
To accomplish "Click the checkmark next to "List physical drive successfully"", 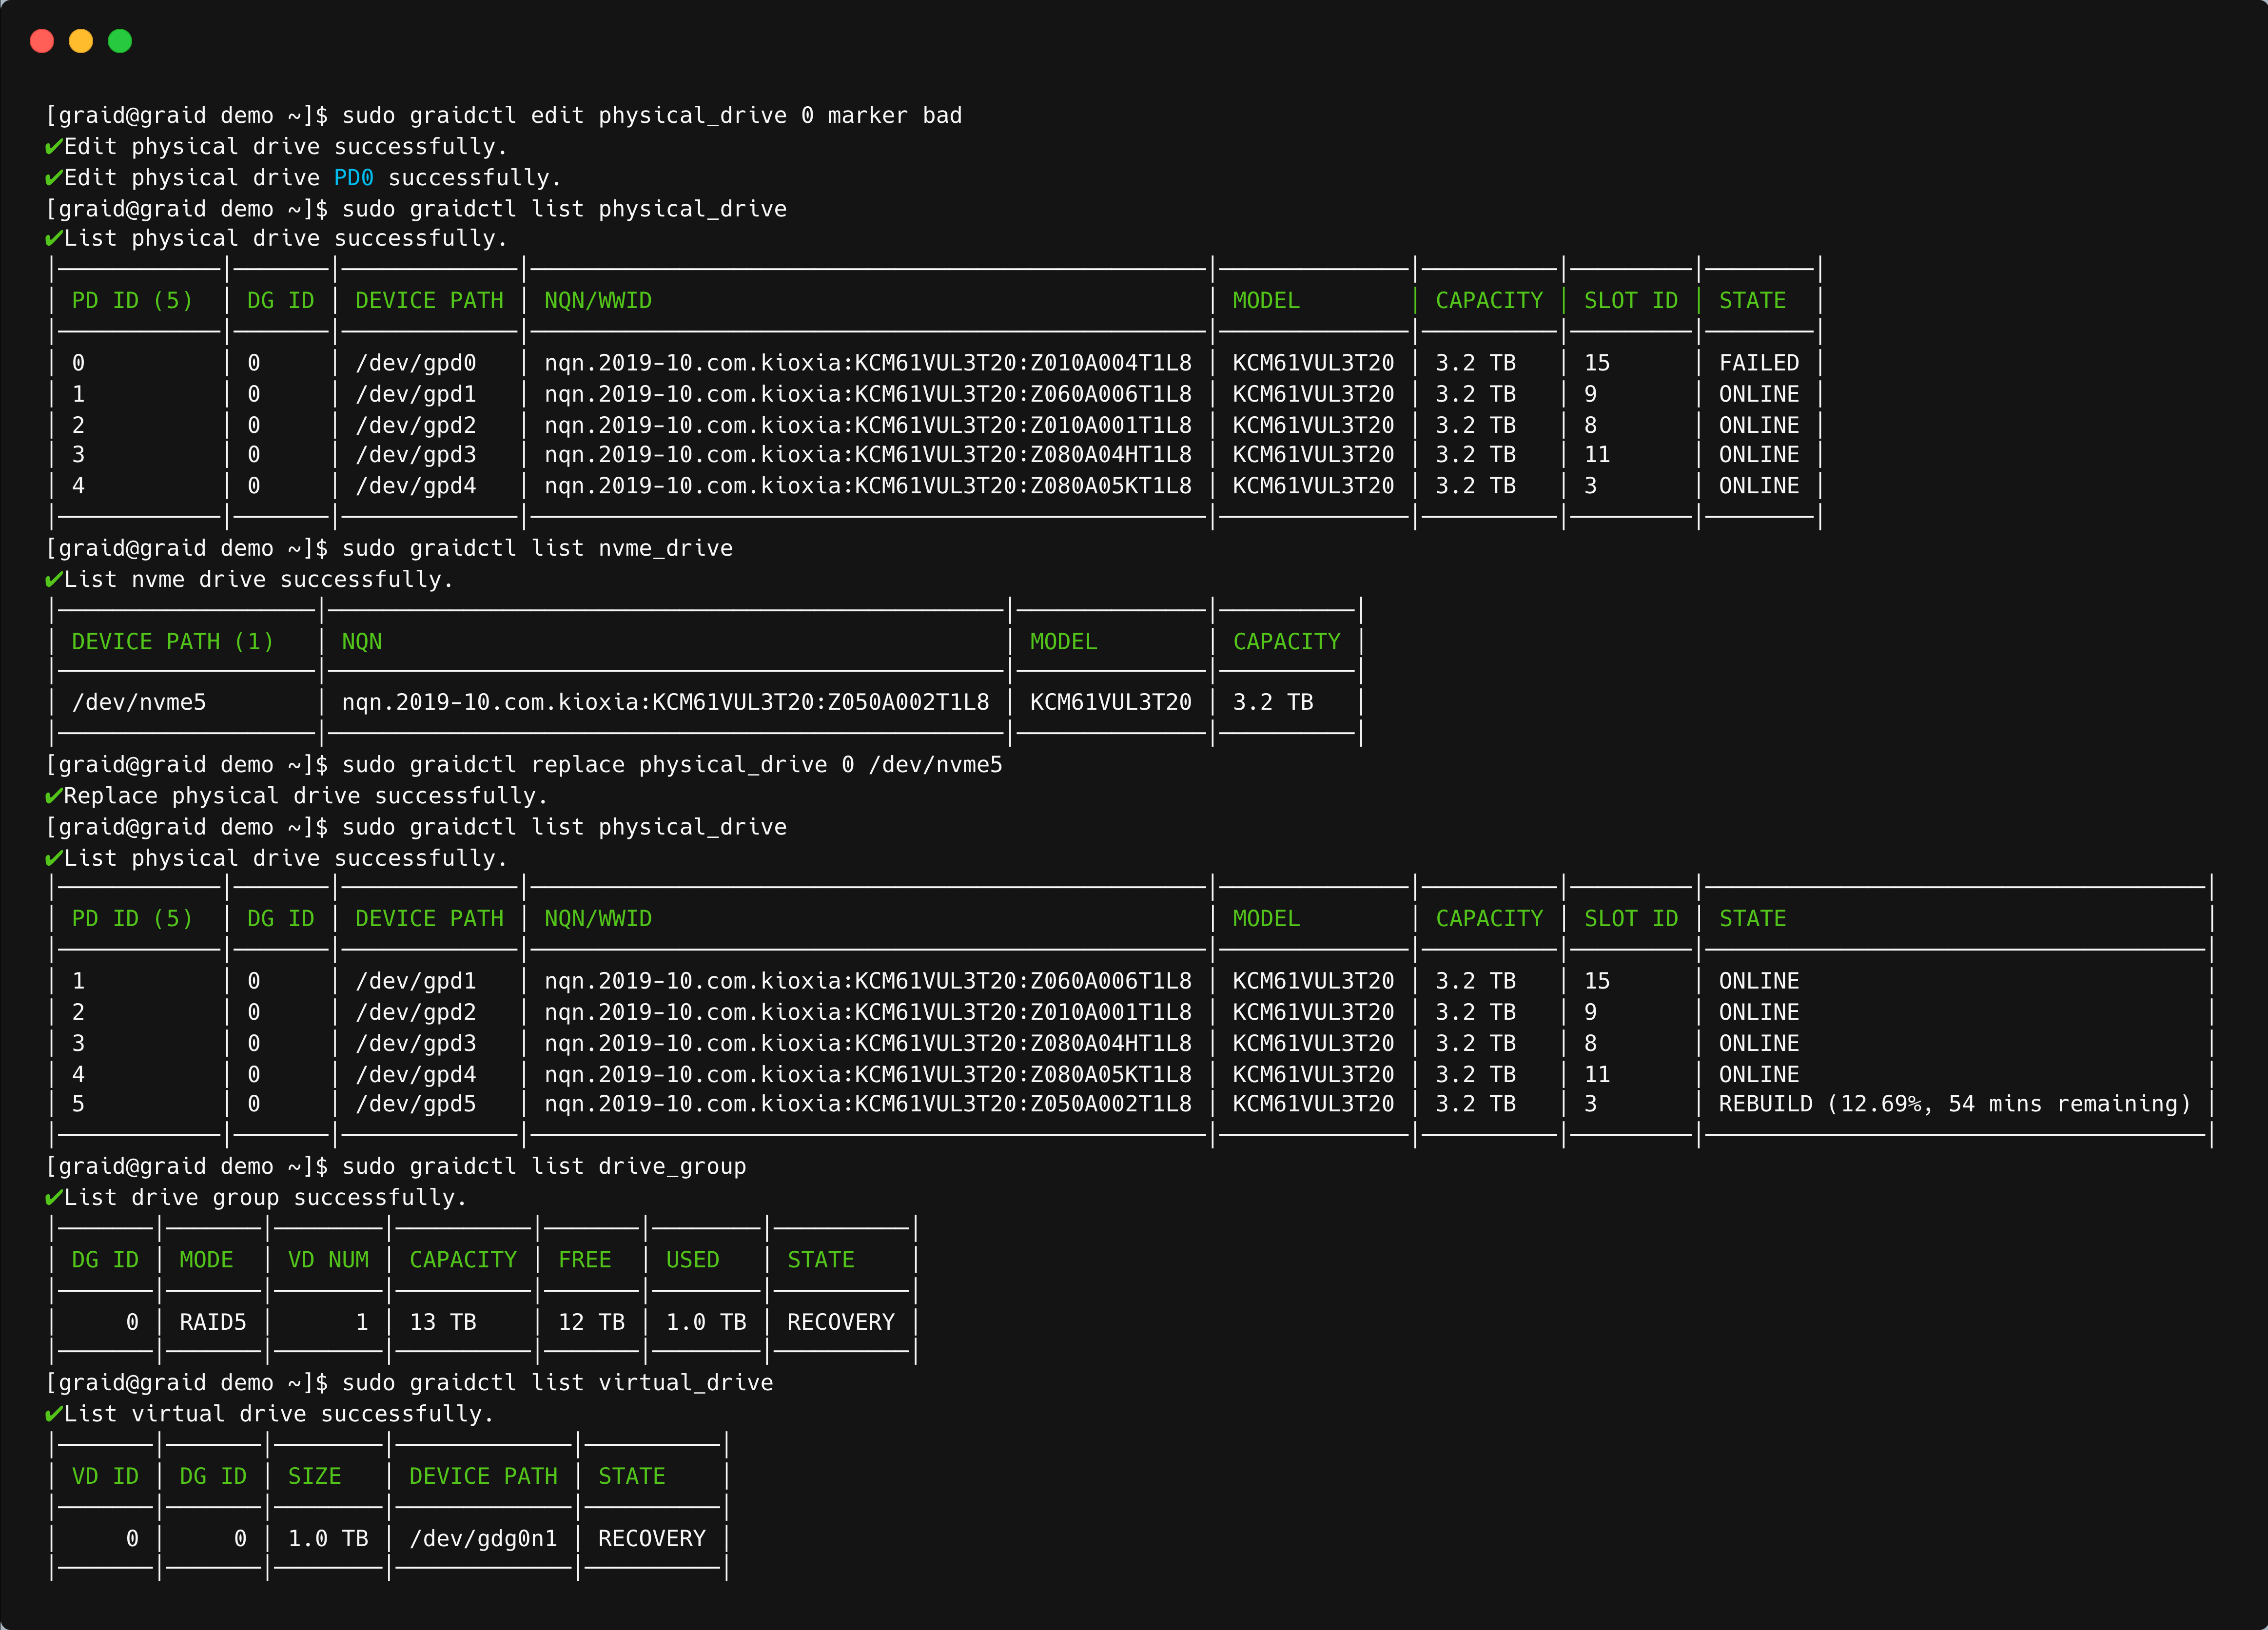I will pyautogui.click(x=52, y=238).
